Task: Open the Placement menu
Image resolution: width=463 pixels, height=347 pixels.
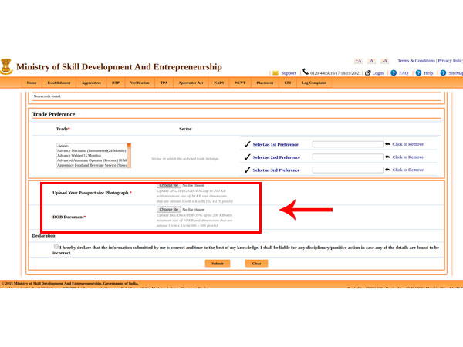Action: pyautogui.click(x=265, y=83)
